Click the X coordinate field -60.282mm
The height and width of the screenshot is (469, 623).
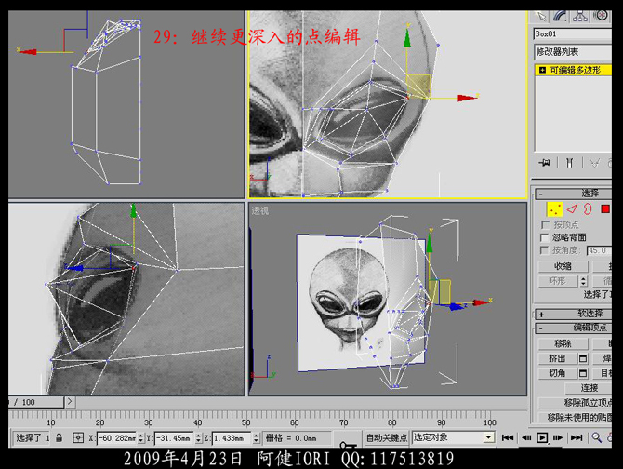[x=116, y=438]
